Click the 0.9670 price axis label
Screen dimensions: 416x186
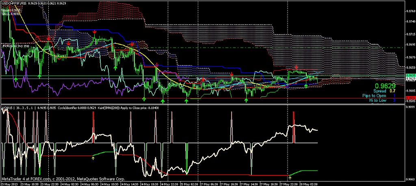pos(411,57)
